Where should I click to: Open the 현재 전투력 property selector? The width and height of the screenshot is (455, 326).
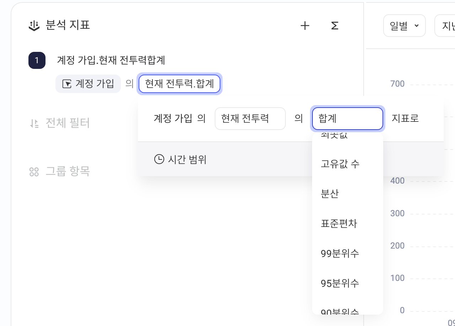[250, 119]
